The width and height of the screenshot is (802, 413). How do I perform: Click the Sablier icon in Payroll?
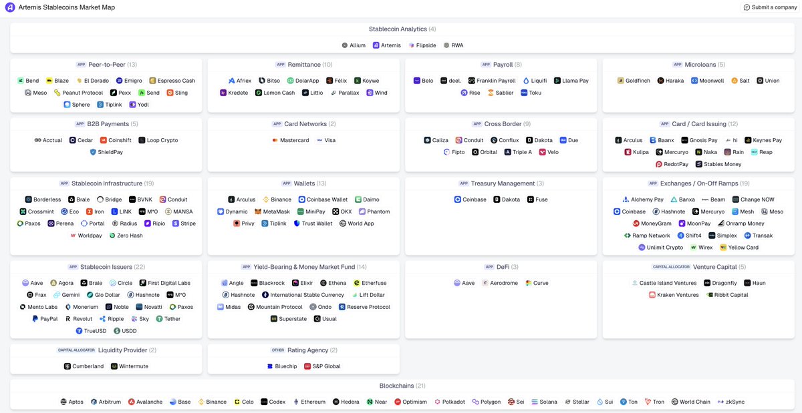tap(491, 93)
